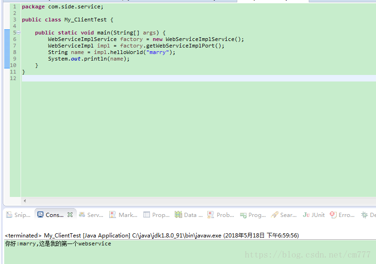376x264 pixels.
Task: Click the Snippets tab icon
Action: [x=9, y=215]
